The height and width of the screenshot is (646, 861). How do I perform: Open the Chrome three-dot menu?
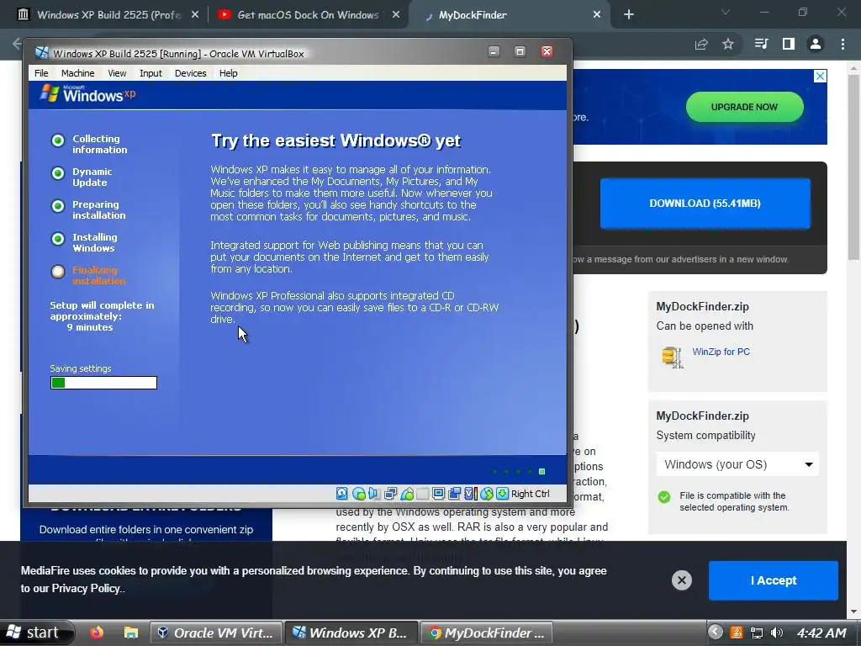[x=843, y=44]
